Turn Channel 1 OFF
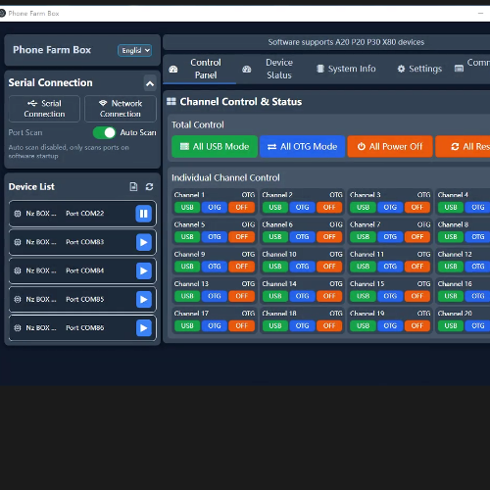The image size is (490, 490). point(242,208)
